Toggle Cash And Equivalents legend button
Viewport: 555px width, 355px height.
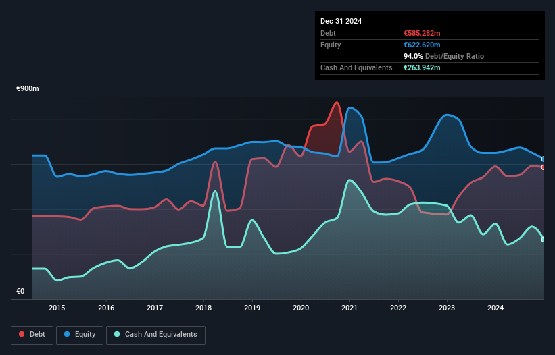(x=155, y=335)
